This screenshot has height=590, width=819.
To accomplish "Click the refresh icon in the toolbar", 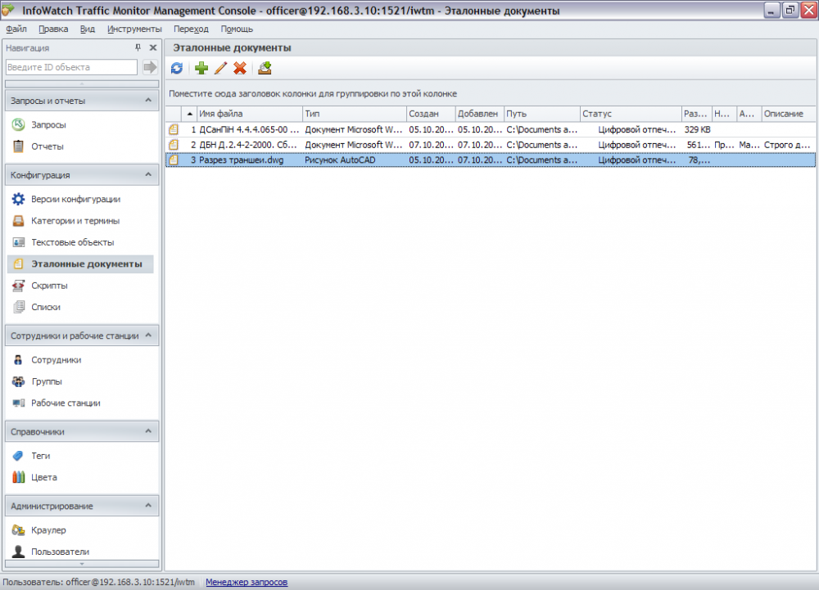I will pos(177,68).
